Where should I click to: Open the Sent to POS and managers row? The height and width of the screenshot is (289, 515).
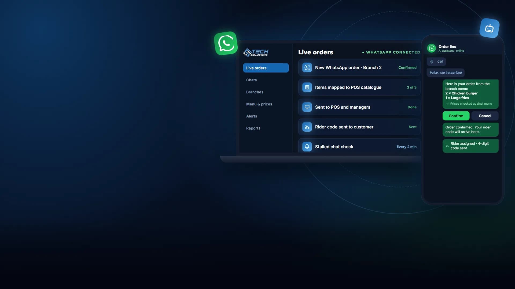coord(359,107)
